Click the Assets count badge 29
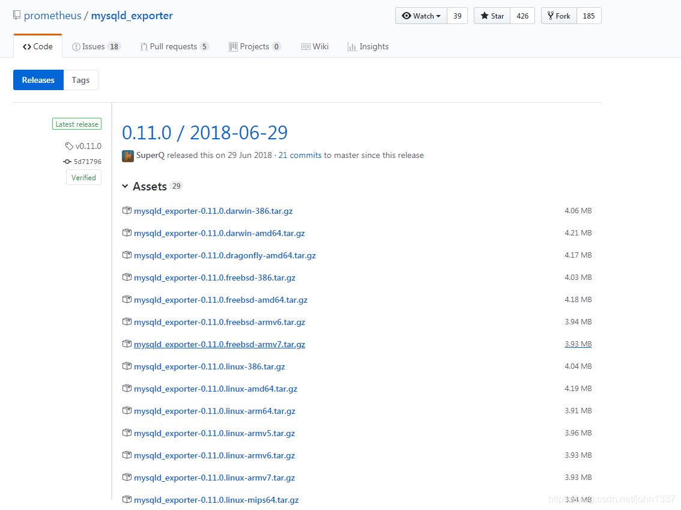The image size is (681, 510). tap(176, 186)
